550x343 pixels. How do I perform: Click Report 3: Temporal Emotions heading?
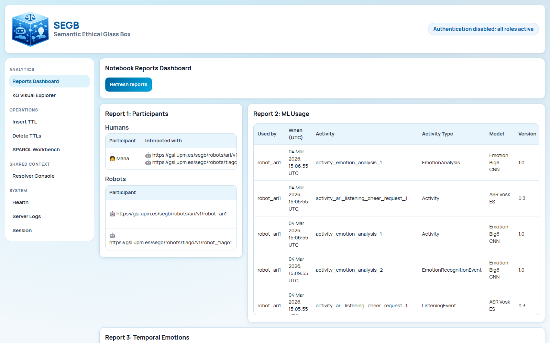tap(147, 338)
